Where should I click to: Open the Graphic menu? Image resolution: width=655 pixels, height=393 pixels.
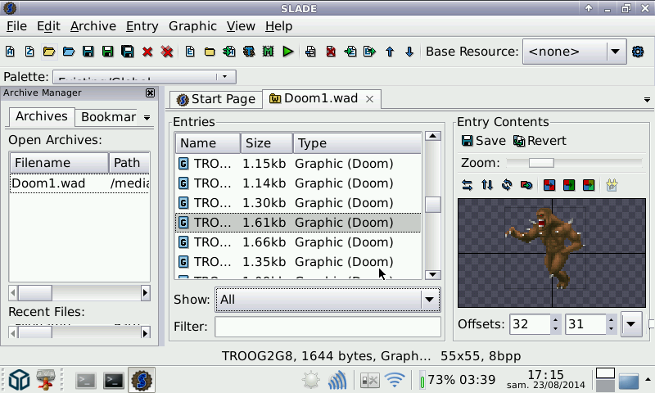coord(192,26)
